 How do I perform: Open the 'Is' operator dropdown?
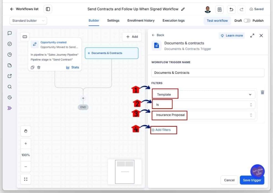pyautogui.click(x=203, y=105)
